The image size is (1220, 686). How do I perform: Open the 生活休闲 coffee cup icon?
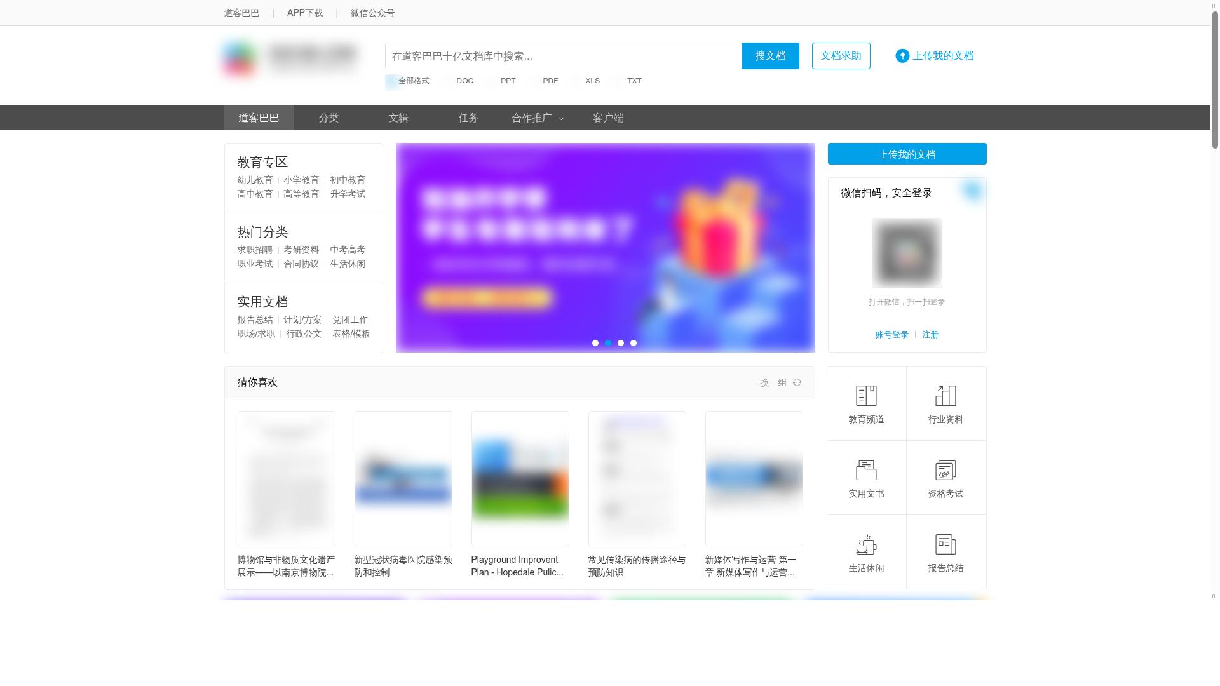pyautogui.click(x=866, y=544)
